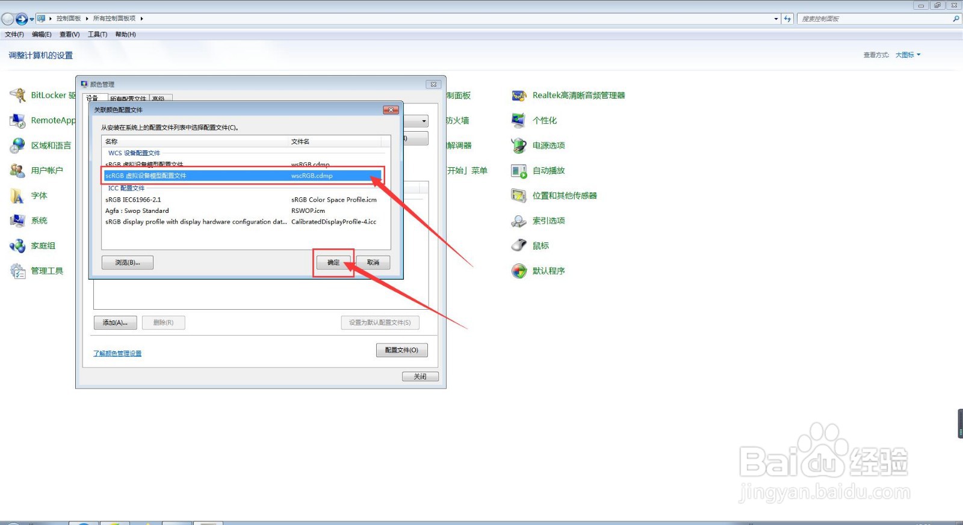The height and width of the screenshot is (525, 963).
Task: Click the 删除(R) button
Action: tap(163, 322)
